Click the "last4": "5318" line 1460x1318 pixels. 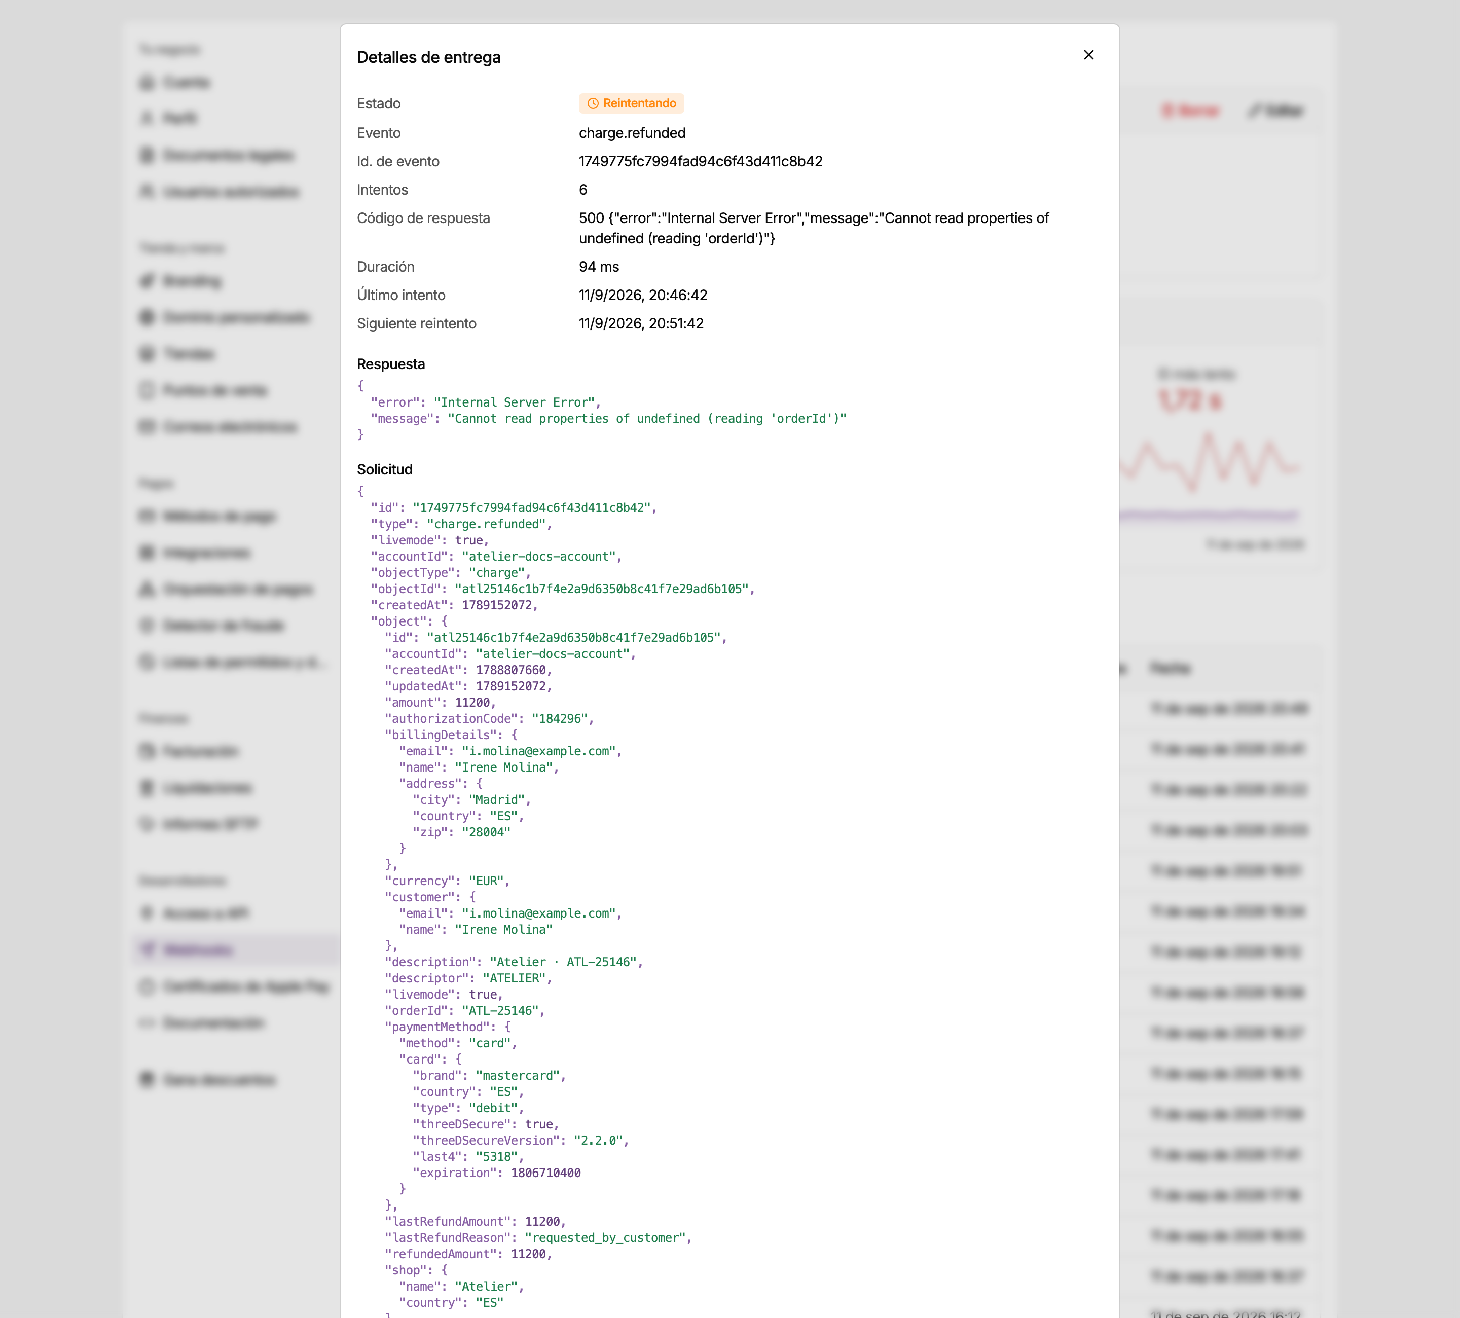tap(468, 1156)
